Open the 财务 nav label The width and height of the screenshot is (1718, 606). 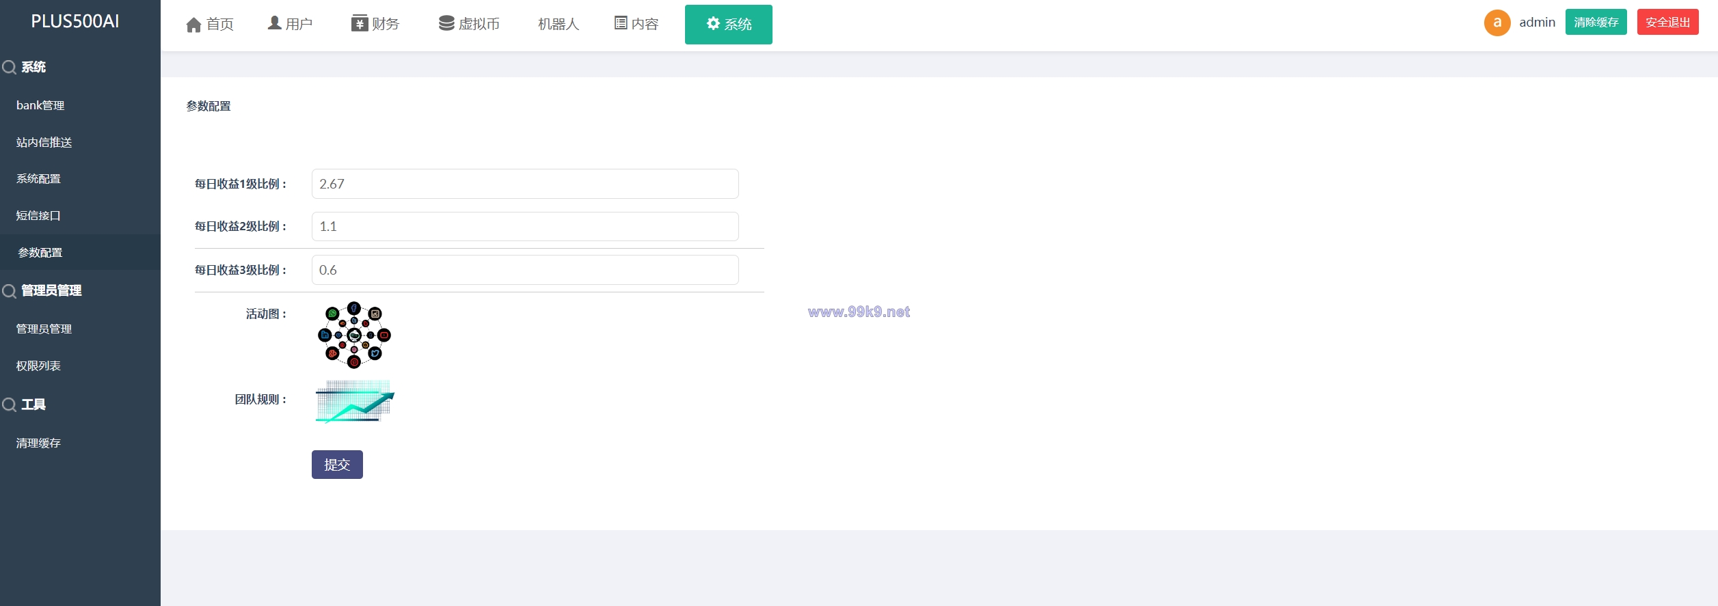coord(386,25)
